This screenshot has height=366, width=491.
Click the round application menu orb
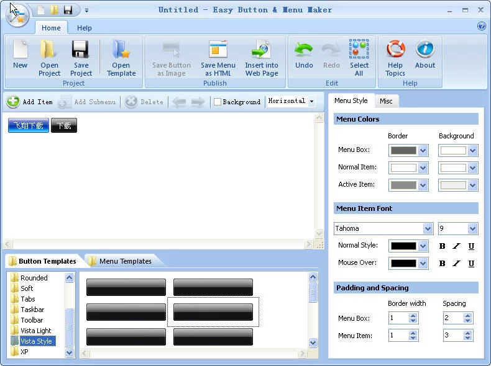(17, 16)
